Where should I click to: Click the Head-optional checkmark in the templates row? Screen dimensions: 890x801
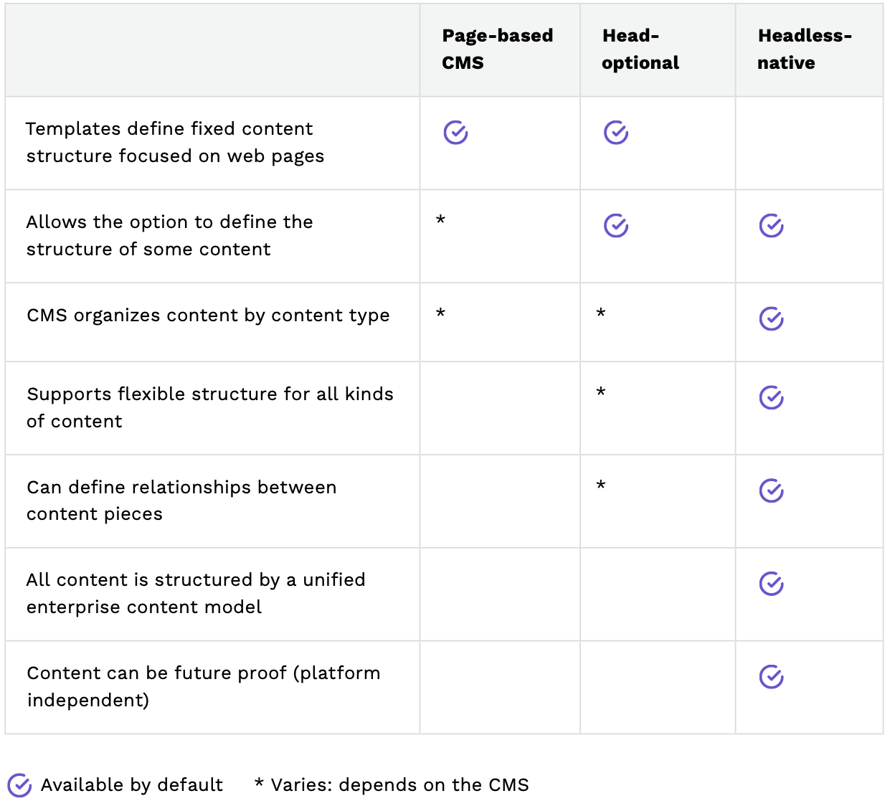click(615, 133)
